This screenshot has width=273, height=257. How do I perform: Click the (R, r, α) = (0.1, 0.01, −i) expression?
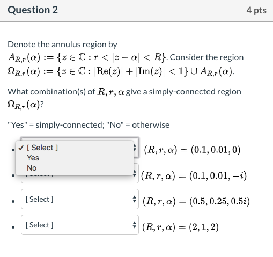coord(194,175)
